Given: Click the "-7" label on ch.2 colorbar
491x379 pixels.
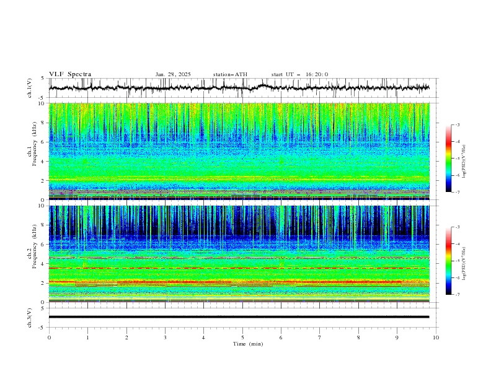Looking at the screenshot, I should click(x=458, y=294).
